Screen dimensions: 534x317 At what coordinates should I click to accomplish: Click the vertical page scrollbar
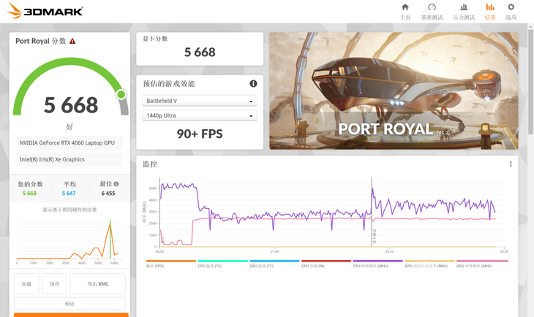coord(530,82)
